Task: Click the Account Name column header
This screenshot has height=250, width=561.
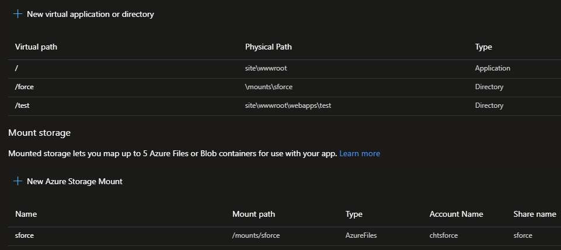Action: pyautogui.click(x=456, y=214)
